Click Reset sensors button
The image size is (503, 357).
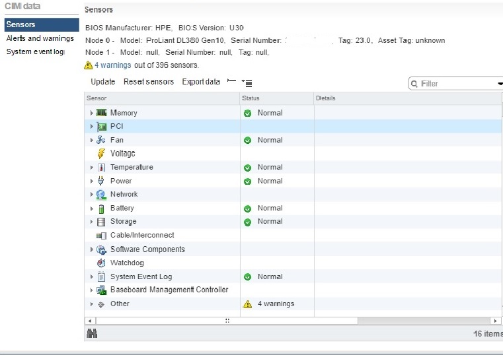[x=149, y=82]
